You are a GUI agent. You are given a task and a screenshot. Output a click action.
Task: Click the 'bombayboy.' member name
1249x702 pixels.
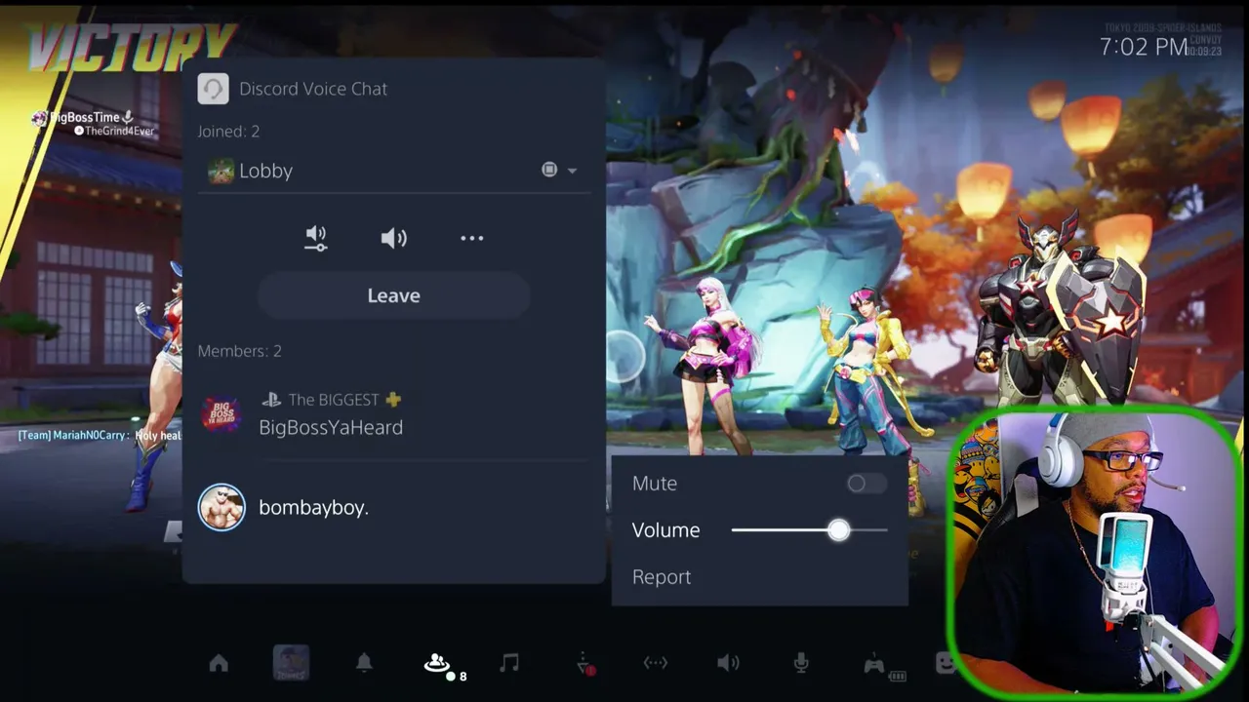313,508
